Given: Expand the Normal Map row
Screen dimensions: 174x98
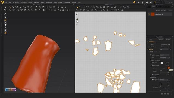Looking at the screenshot, I should (x=152, y=65).
